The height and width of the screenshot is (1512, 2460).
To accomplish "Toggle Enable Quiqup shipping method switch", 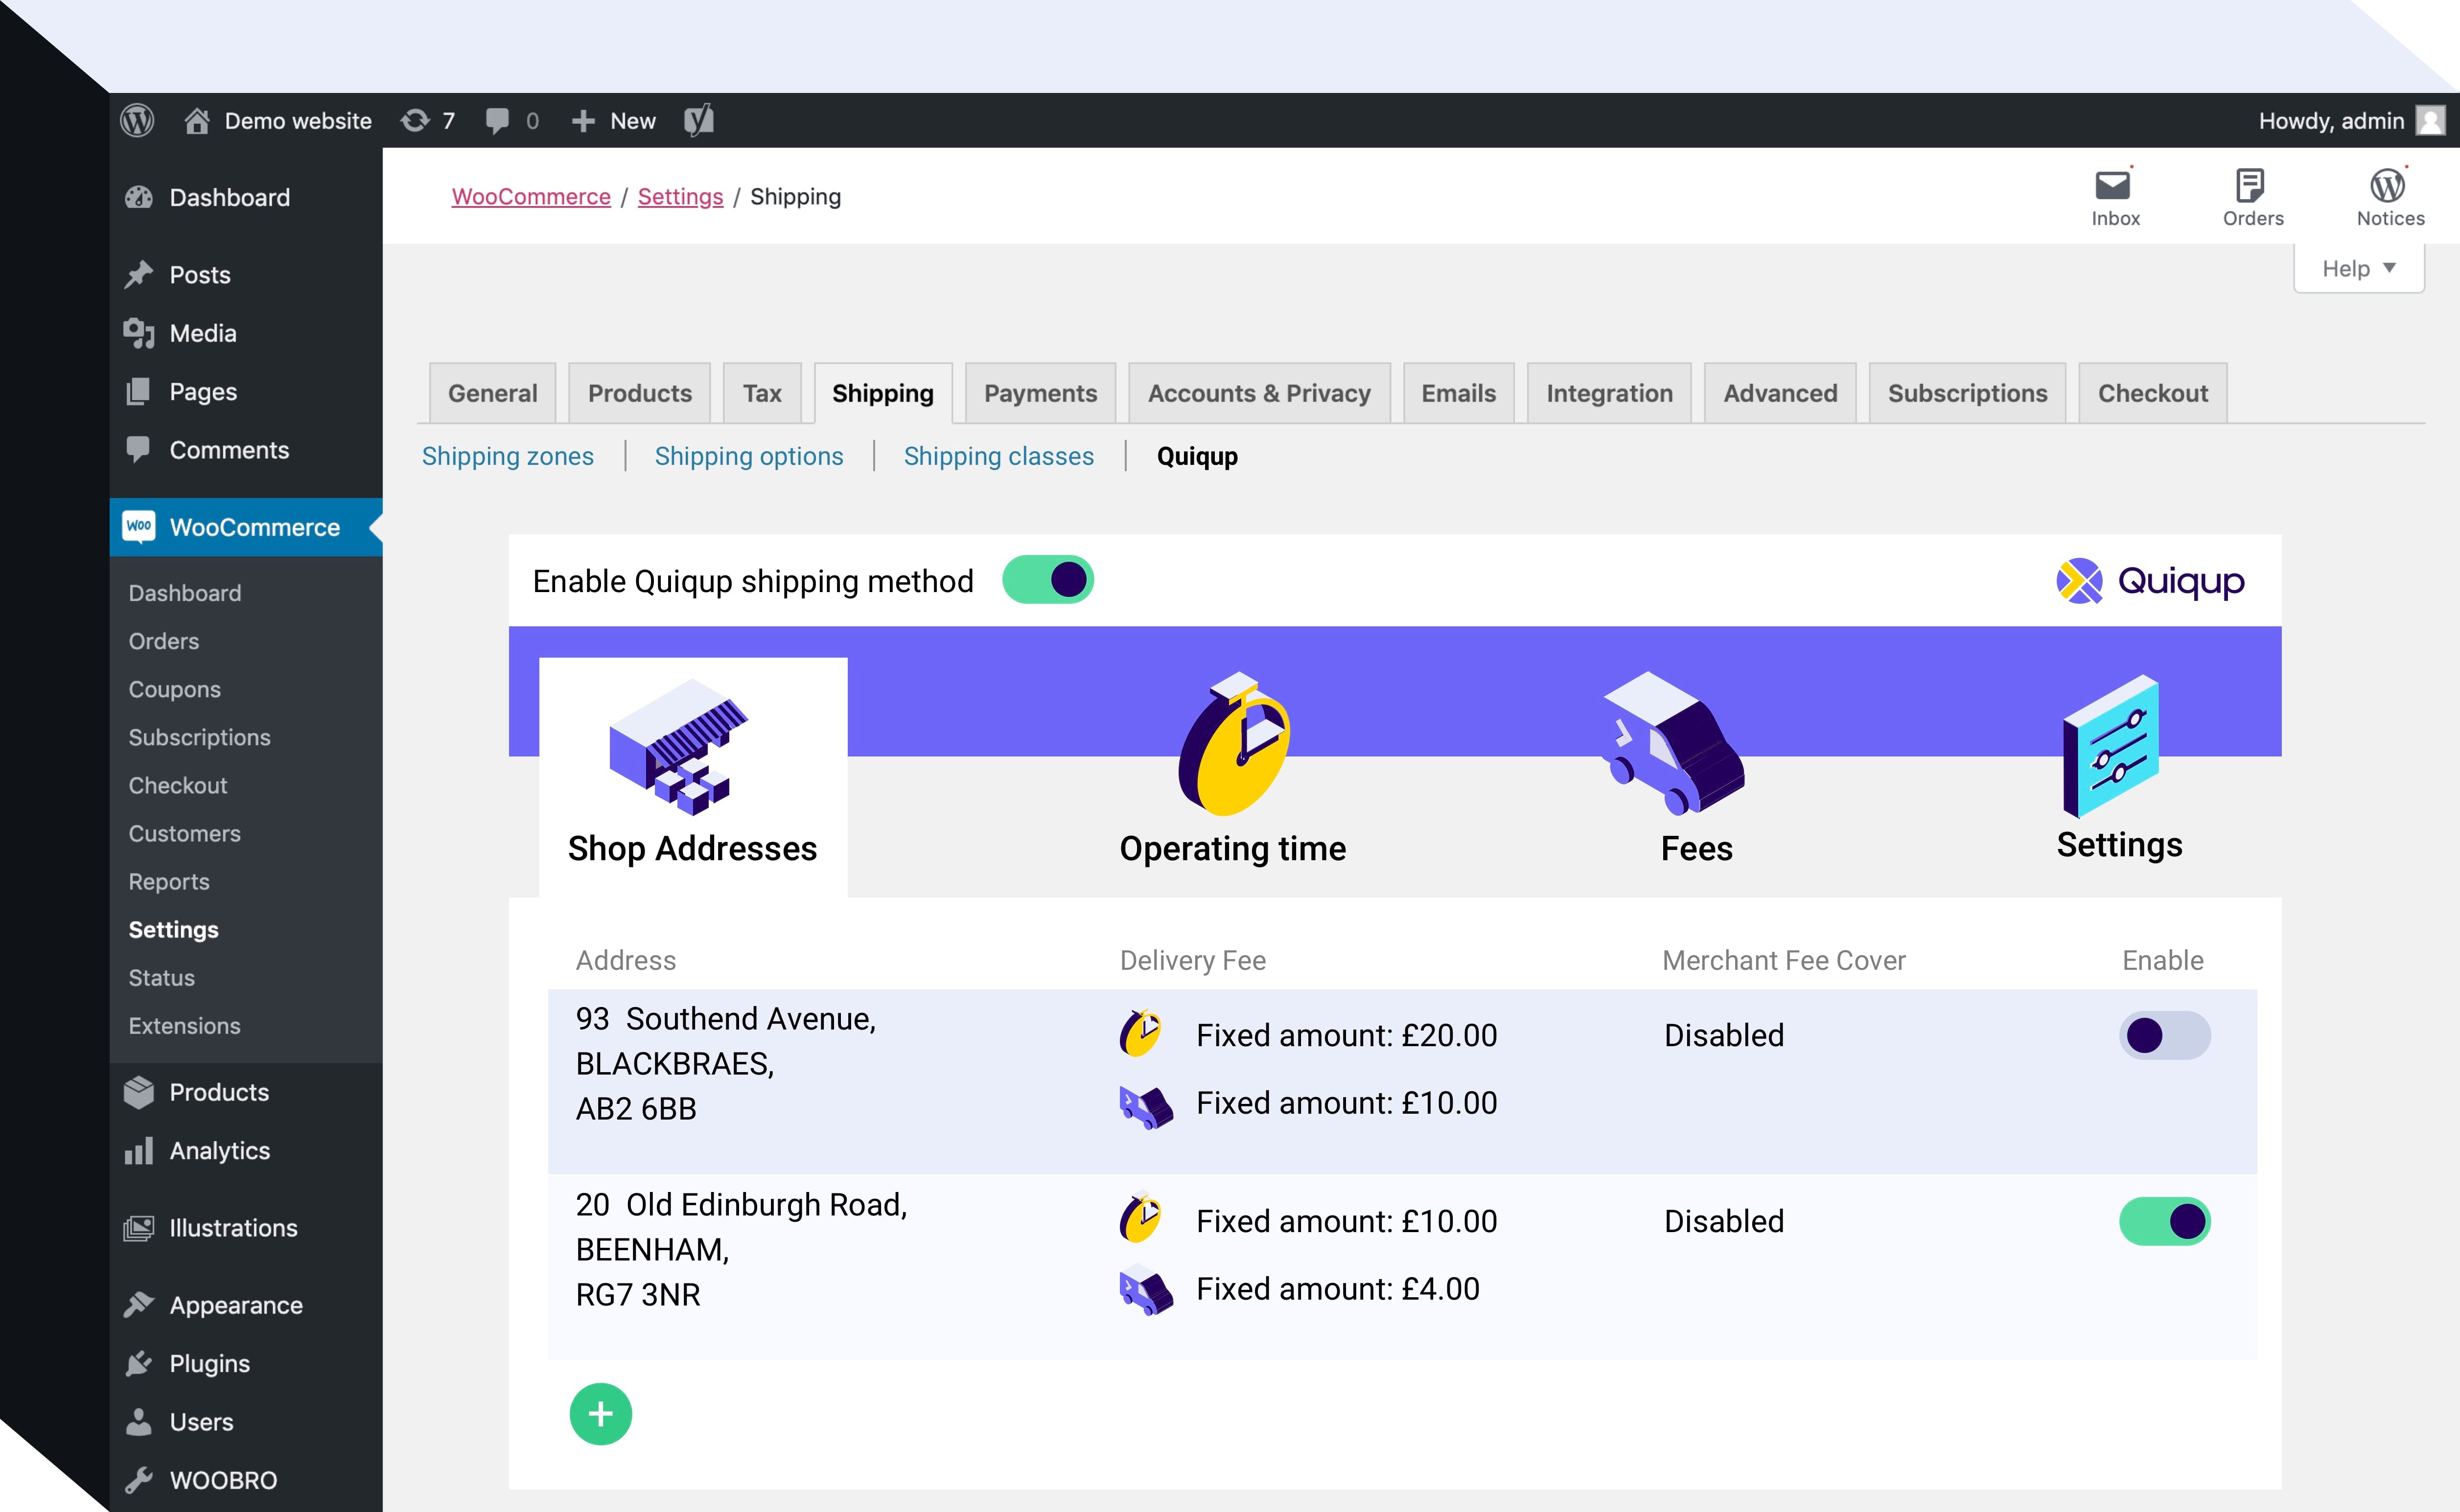I will click(x=1048, y=580).
